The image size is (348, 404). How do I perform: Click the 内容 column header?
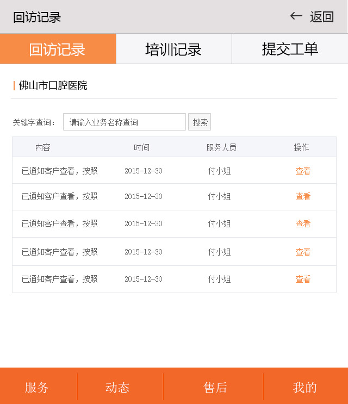[43, 147]
